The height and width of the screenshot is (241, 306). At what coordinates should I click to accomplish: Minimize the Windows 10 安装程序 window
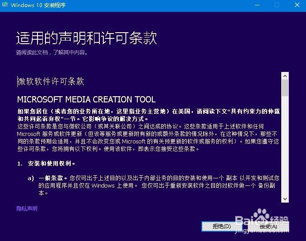coord(257,5)
